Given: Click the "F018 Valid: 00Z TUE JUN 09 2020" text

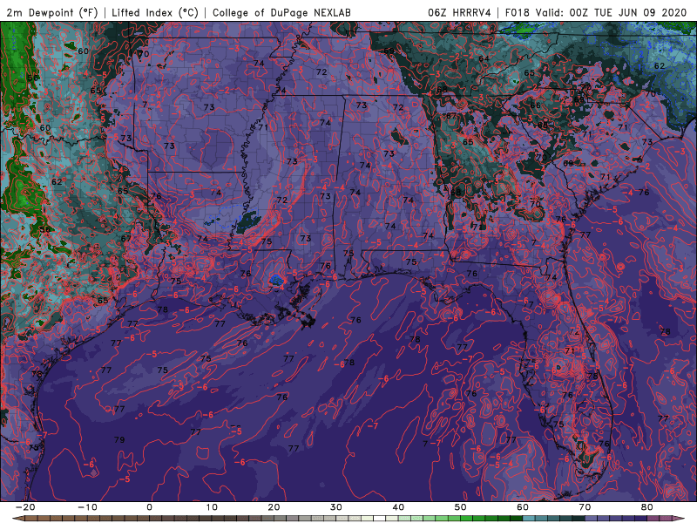Looking at the screenshot, I should (596, 12).
